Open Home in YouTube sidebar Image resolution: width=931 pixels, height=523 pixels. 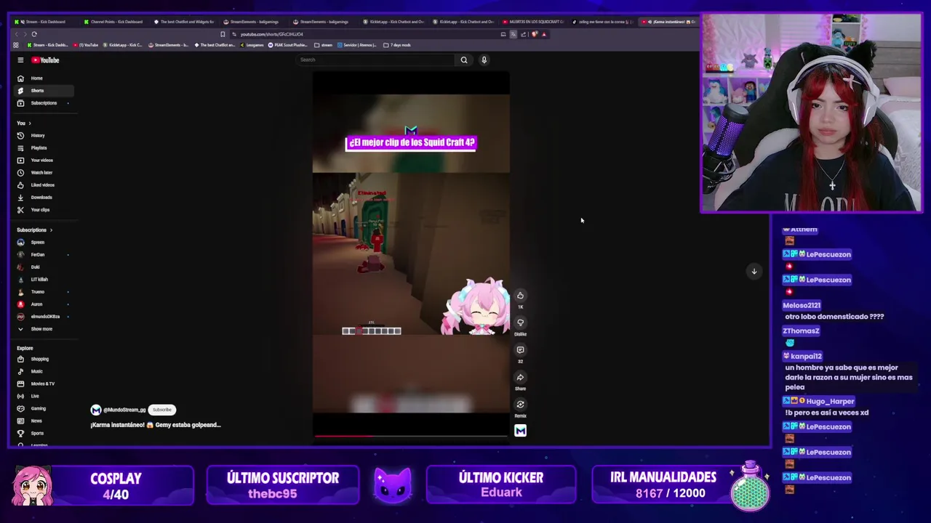click(x=44, y=78)
